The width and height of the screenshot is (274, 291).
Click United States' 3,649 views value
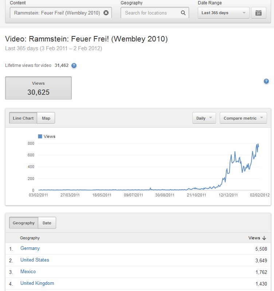[261, 260]
